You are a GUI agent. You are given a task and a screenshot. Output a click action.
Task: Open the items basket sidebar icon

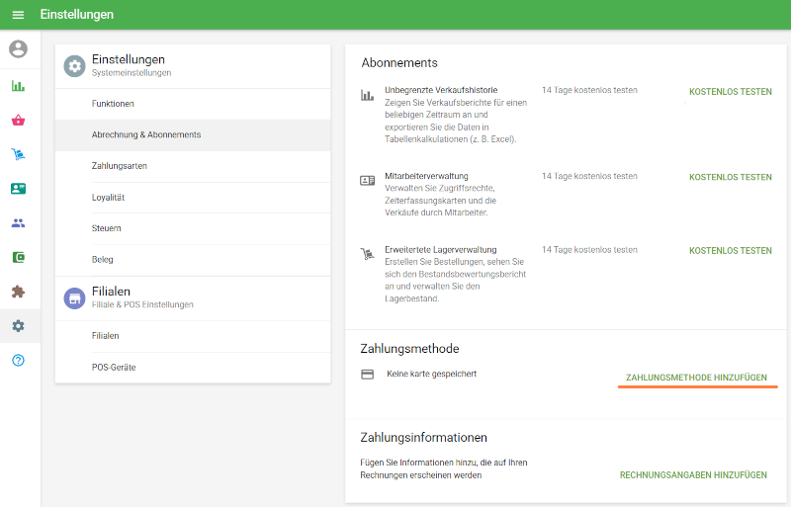(18, 120)
